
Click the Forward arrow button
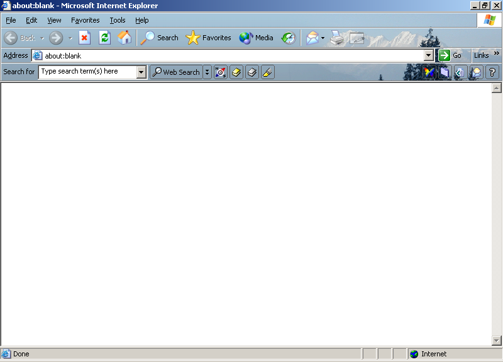pos(56,38)
